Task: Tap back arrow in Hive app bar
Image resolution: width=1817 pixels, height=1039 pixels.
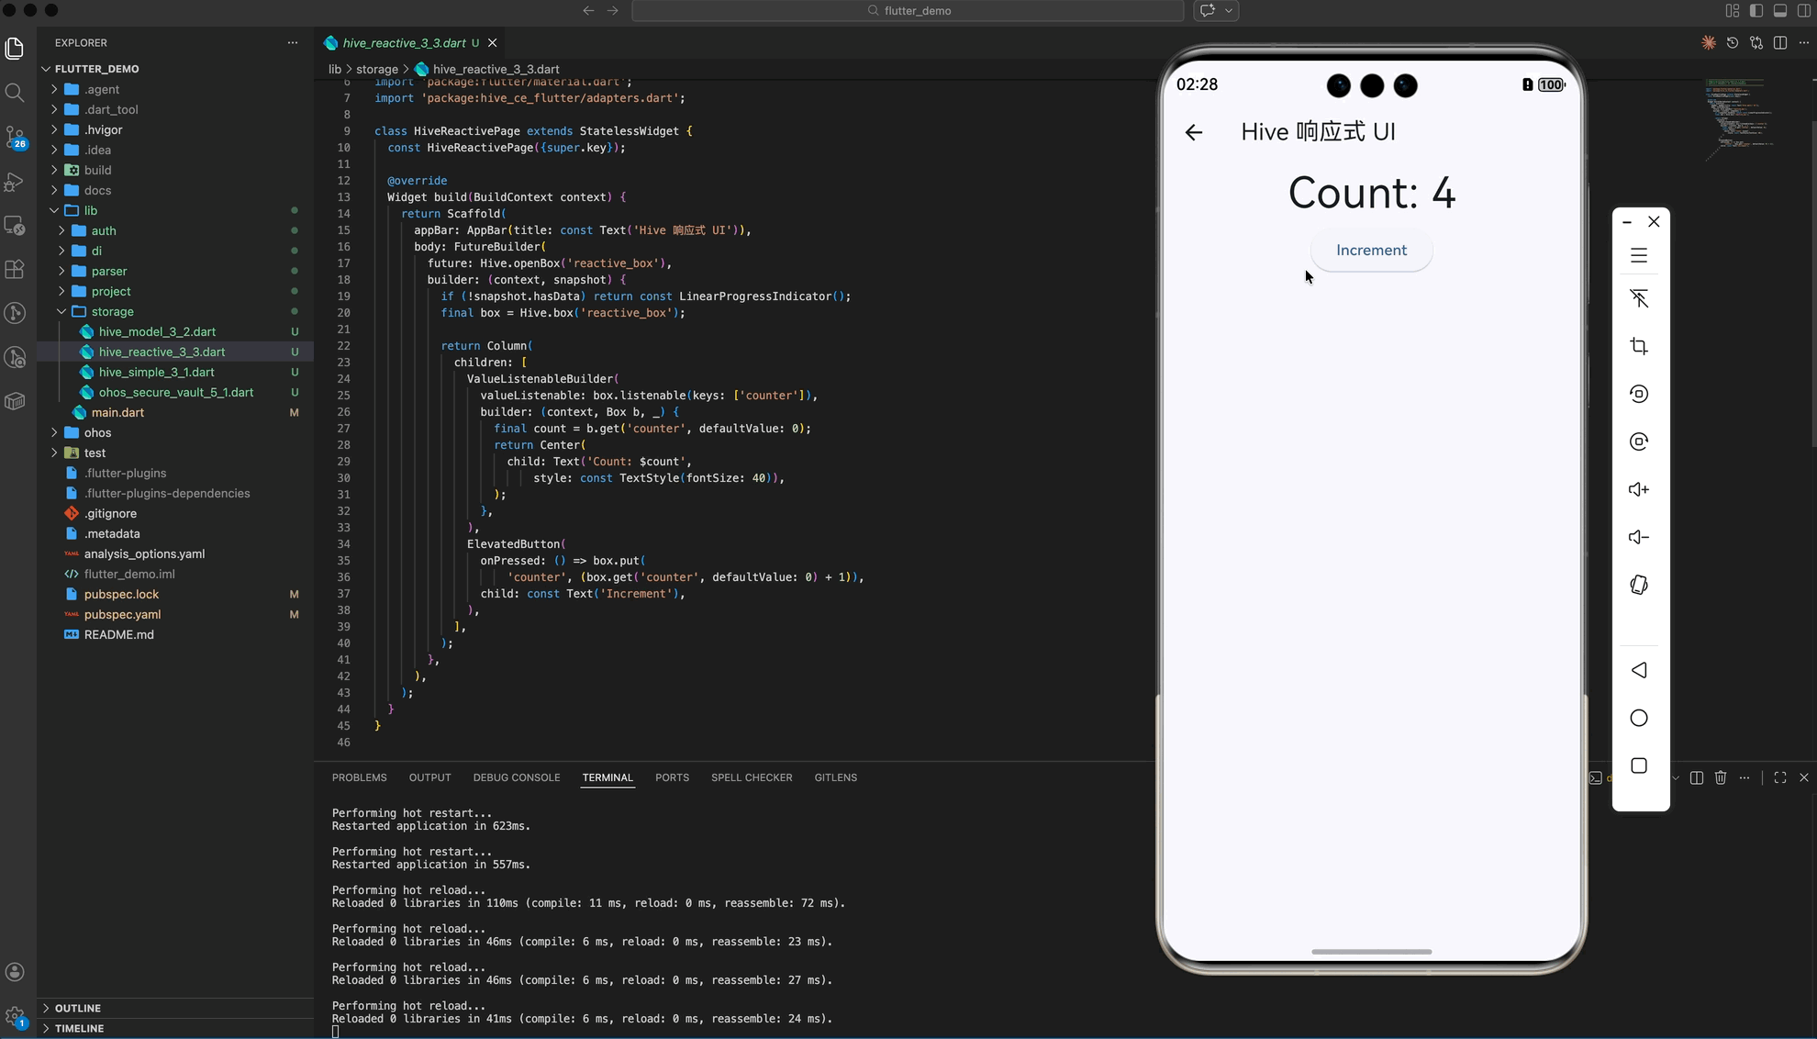Action: pyautogui.click(x=1193, y=132)
